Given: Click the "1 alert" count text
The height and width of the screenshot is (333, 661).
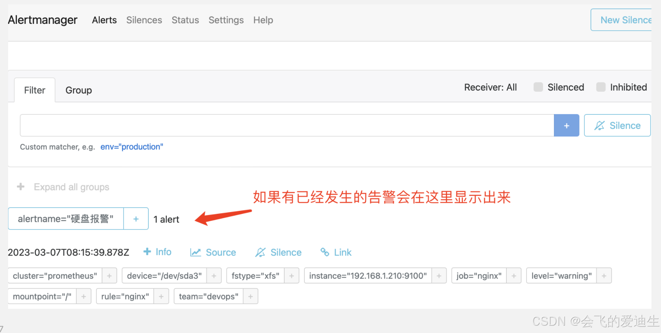Looking at the screenshot, I should [x=166, y=219].
